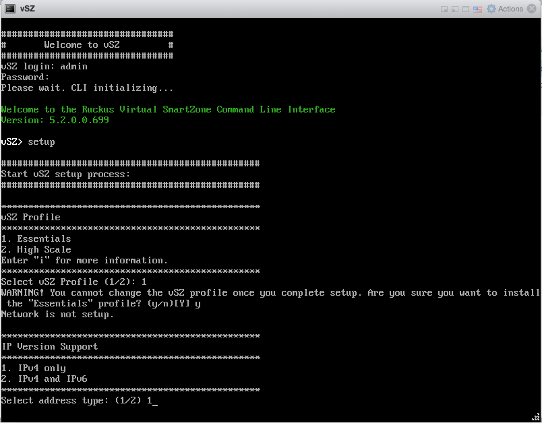Click the 'vSZ> setup' command line
The height and width of the screenshot is (423, 542).
click(28, 142)
